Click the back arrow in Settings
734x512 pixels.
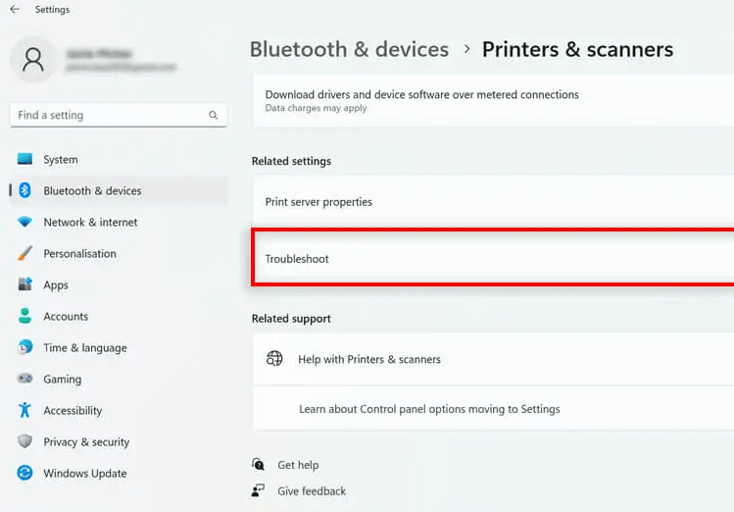[15, 10]
